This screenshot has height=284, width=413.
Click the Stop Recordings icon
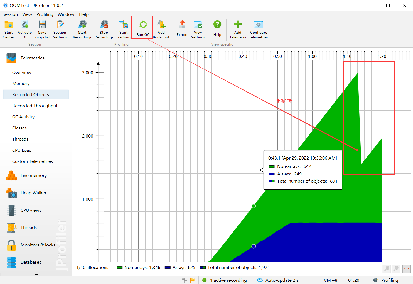(104, 29)
